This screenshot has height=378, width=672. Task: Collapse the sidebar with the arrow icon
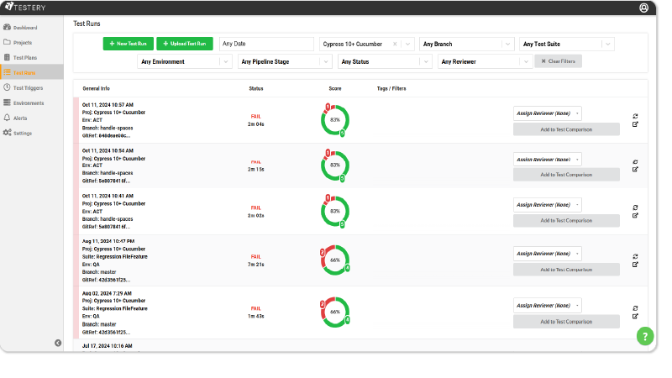coord(58,342)
